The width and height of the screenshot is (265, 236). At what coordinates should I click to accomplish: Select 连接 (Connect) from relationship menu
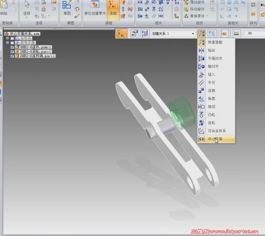click(x=216, y=91)
